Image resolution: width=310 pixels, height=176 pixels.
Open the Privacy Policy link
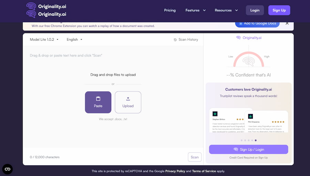coord(175,171)
